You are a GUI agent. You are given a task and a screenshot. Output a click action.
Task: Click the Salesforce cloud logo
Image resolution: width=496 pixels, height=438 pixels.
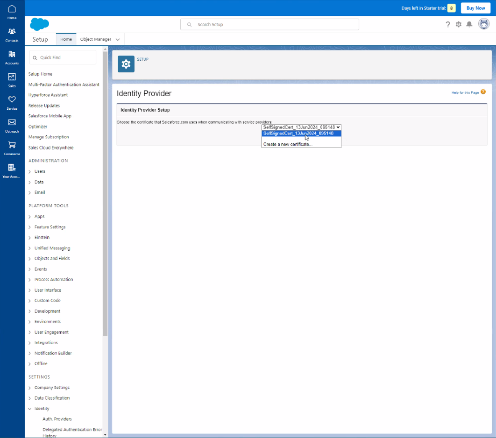40,24
